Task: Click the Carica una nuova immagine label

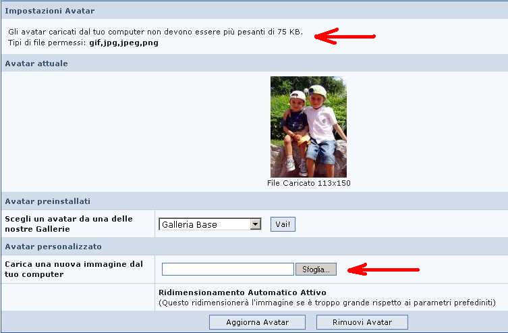Action: pyautogui.click(x=74, y=269)
